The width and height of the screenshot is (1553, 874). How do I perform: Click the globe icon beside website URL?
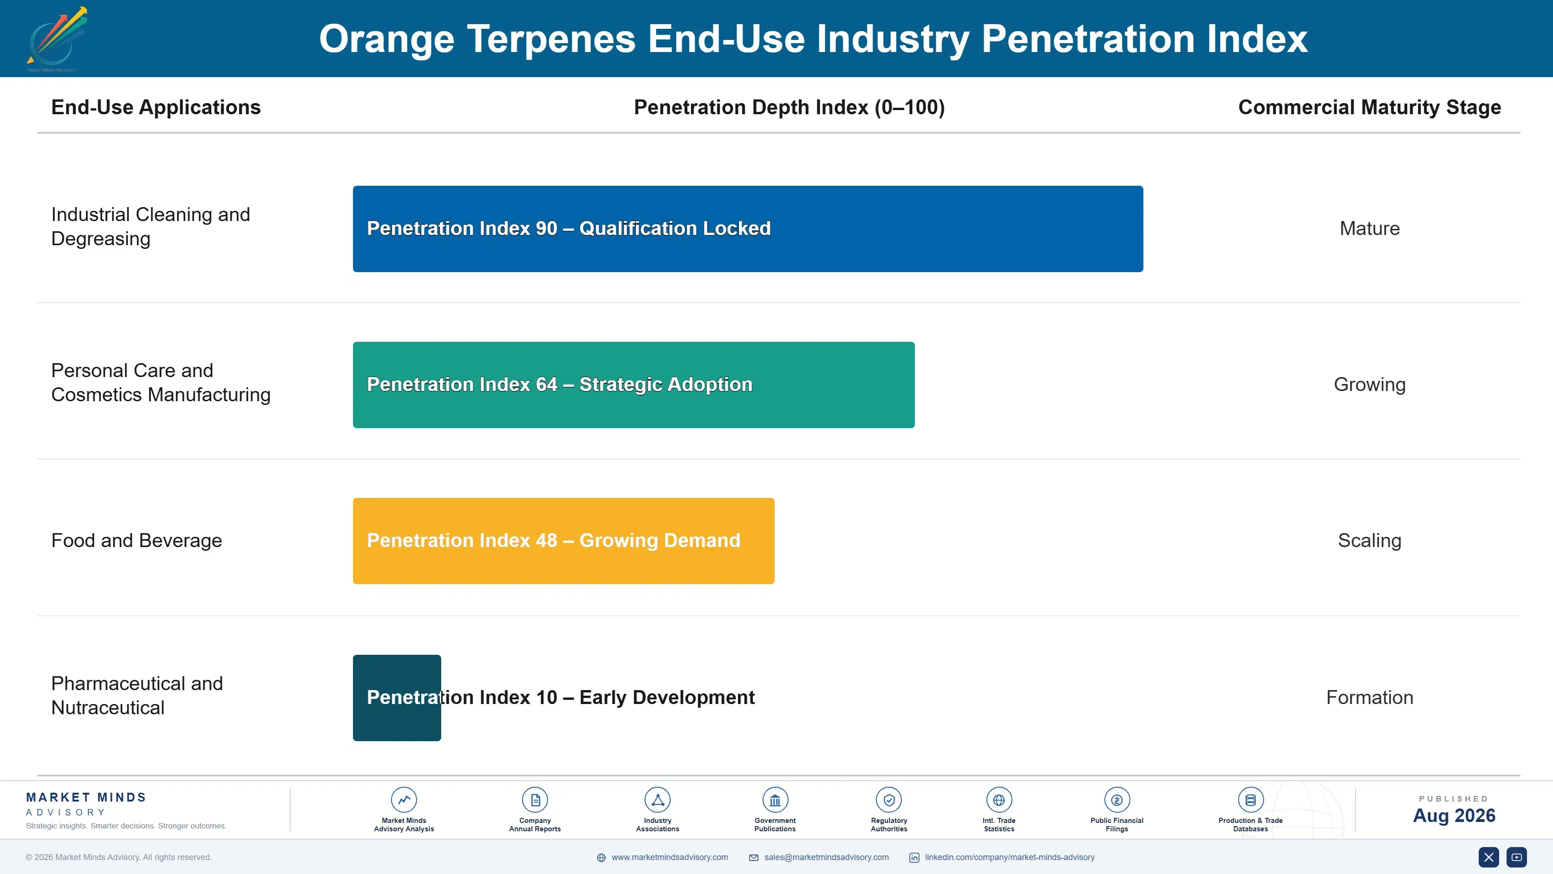(601, 858)
